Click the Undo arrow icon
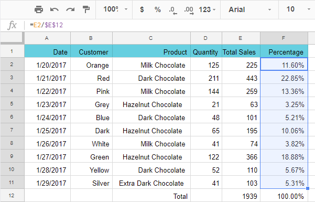Image resolution: width=315 pixels, height=202 pixels. tap(55, 9)
